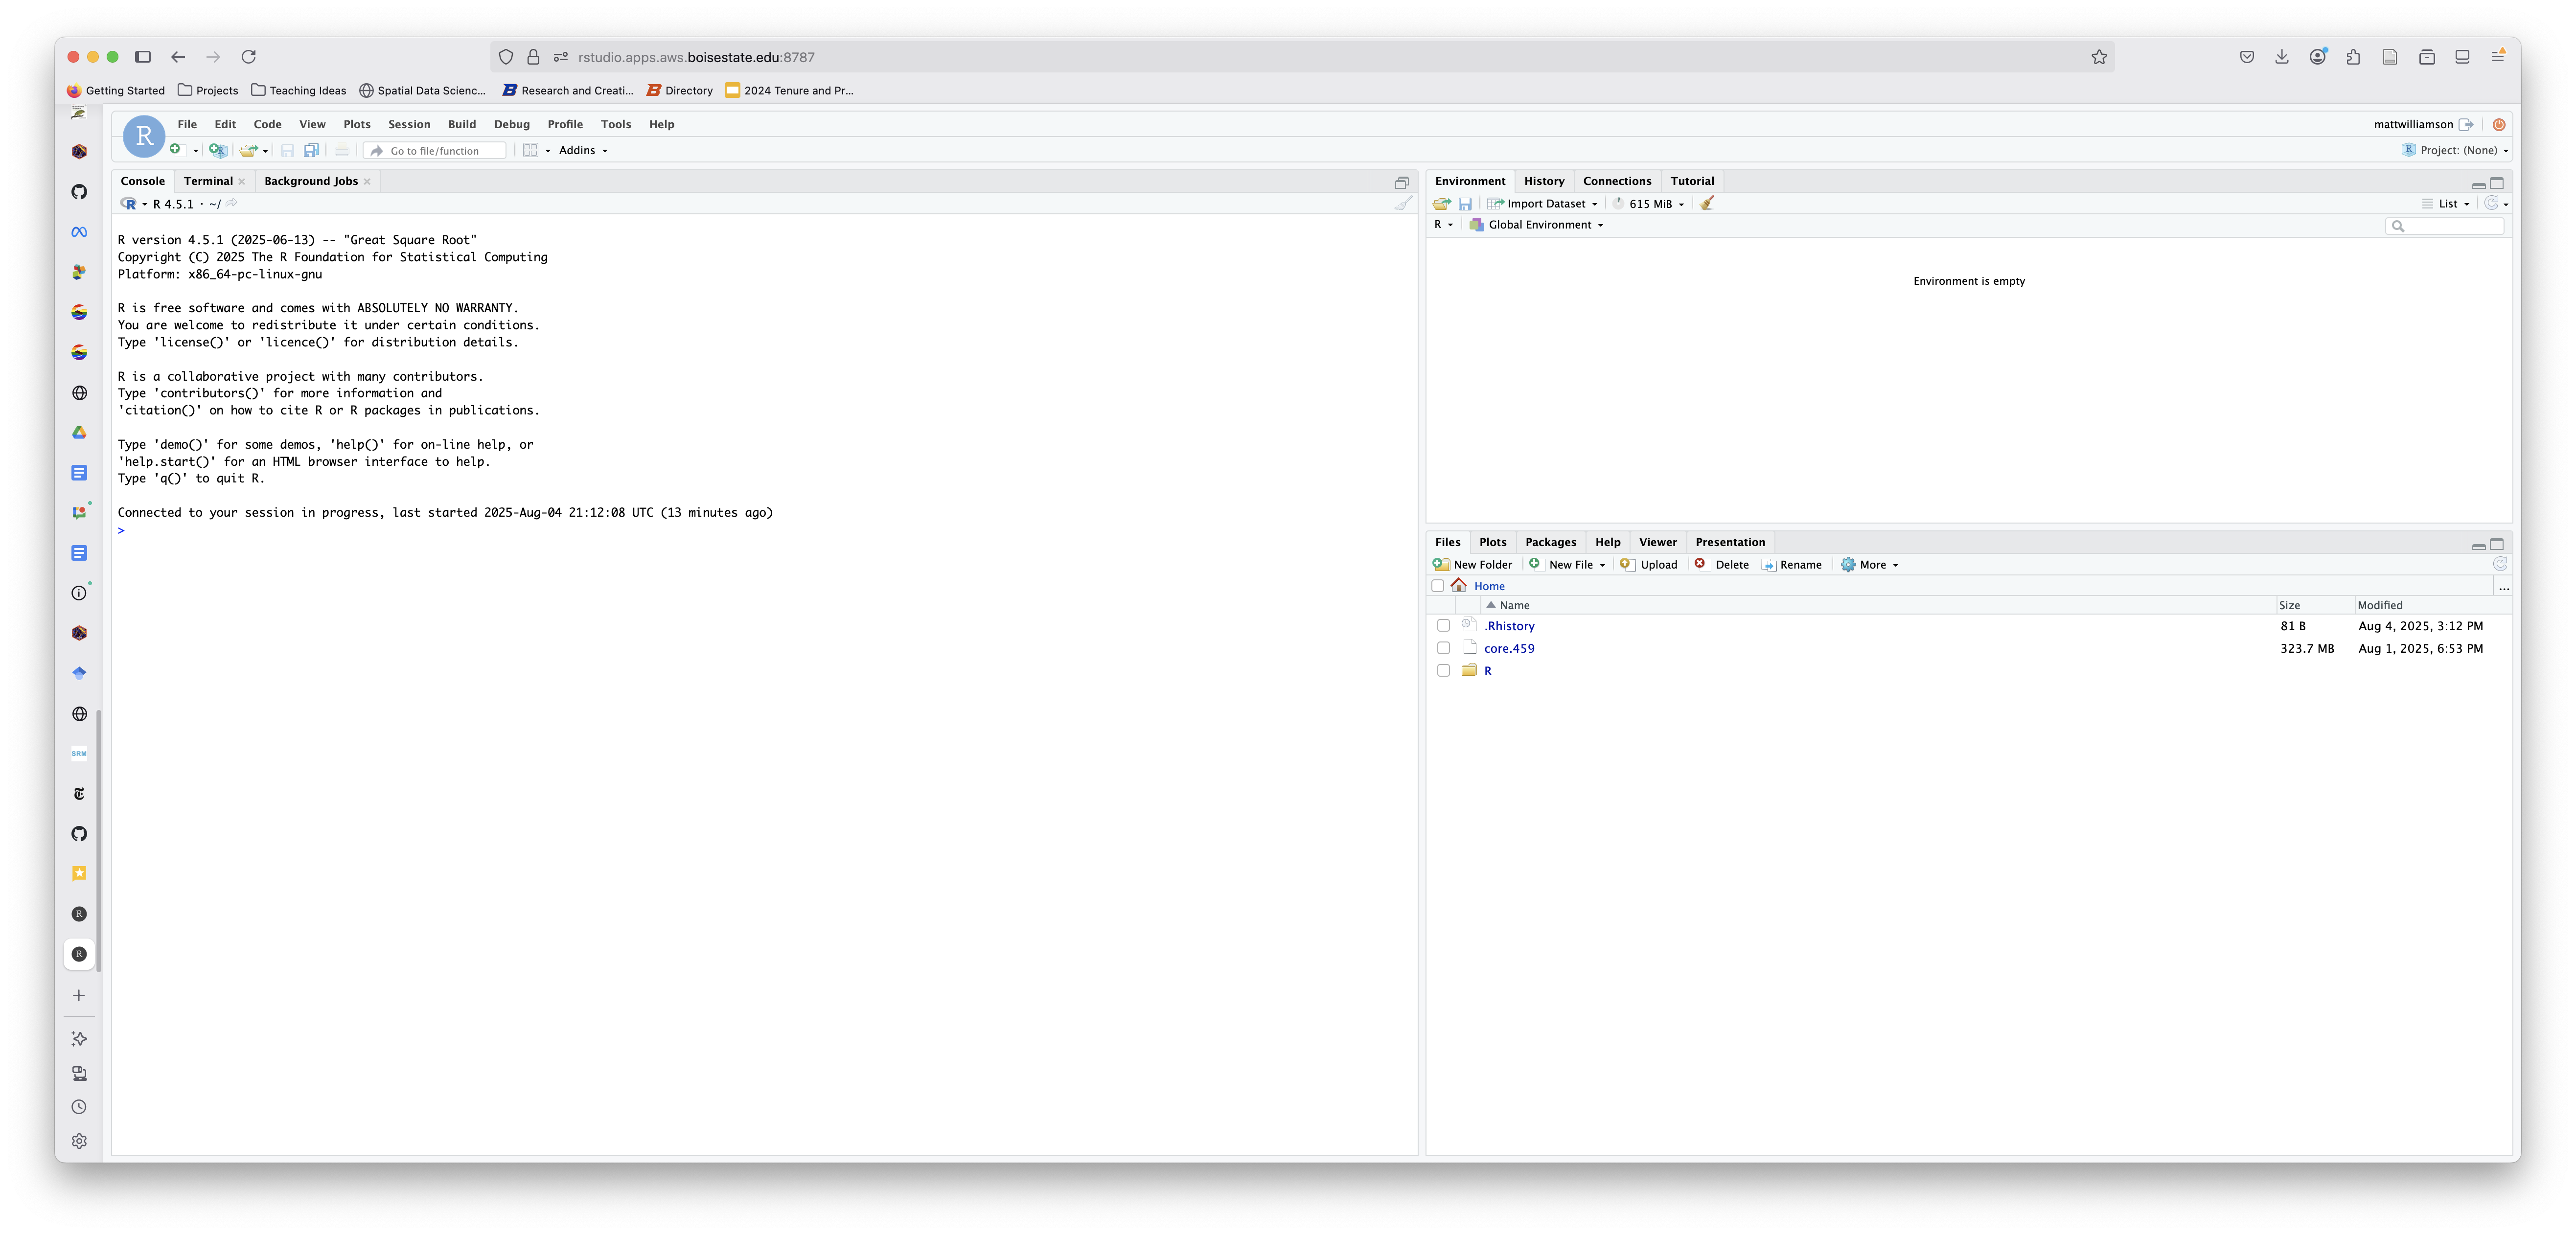This screenshot has width=2576, height=1235.
Task: Open the Tools menu
Action: point(616,124)
